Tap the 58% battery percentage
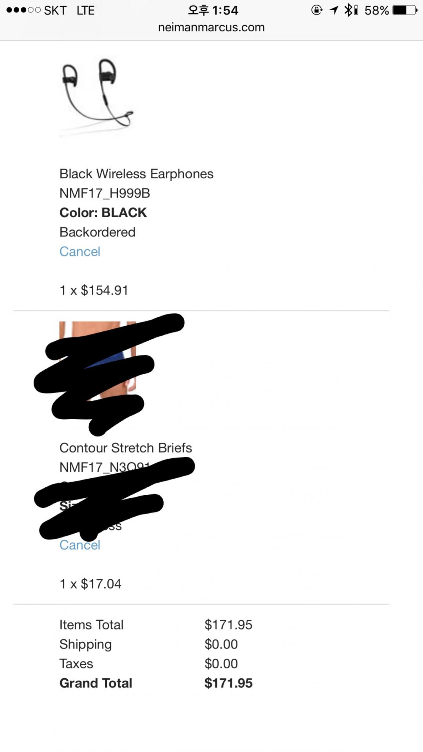Viewport: 423px width, 752px height. [376, 11]
